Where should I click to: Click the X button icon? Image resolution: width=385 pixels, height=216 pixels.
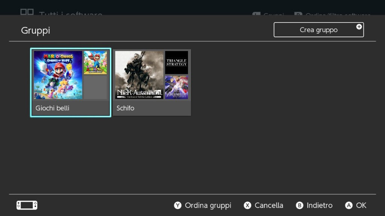pyautogui.click(x=247, y=205)
